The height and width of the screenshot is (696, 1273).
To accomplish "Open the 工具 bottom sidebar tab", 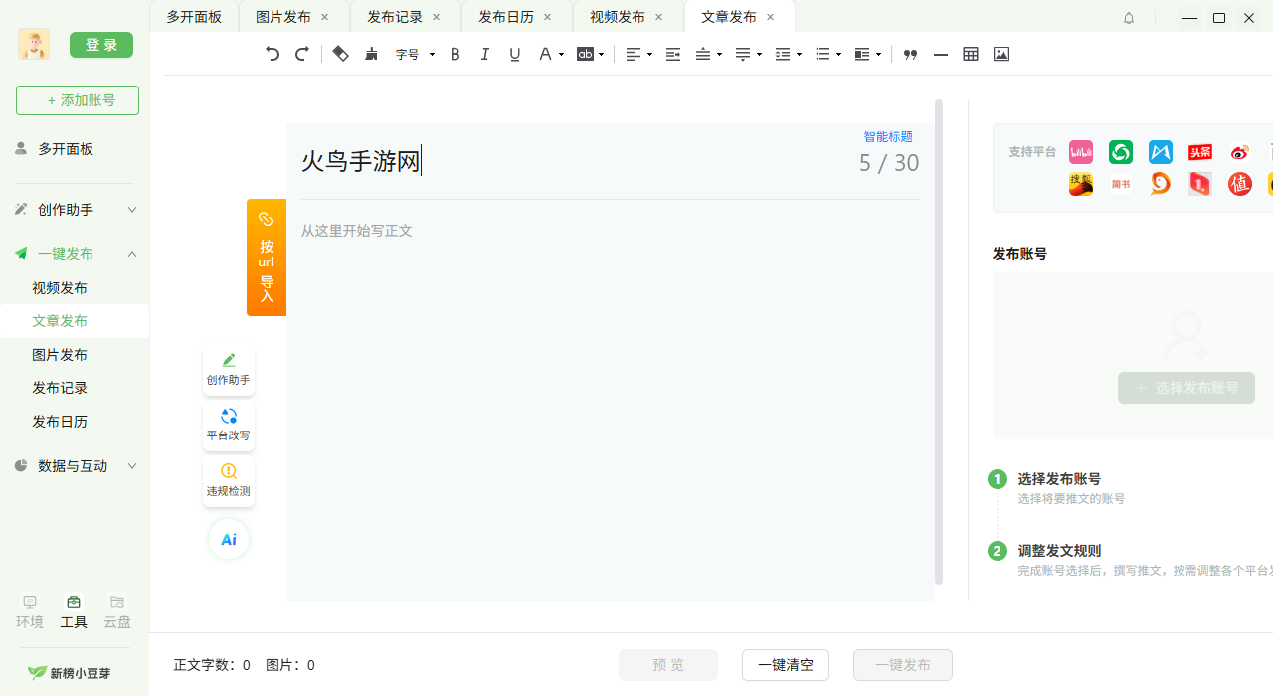I will pyautogui.click(x=74, y=612).
